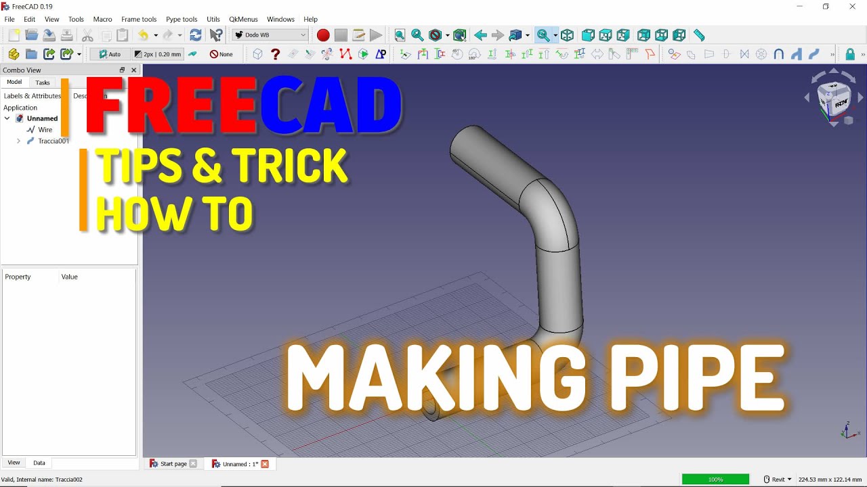Open the zoom tool dropdown arrow
Image resolution: width=867 pixels, height=487 pixels.
555,35
